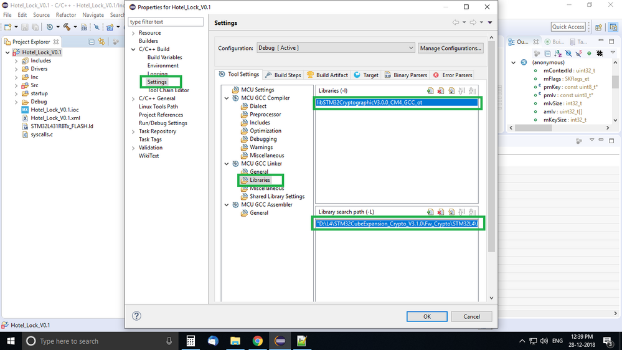Screen dimensions: 622x350
Task: Delete entry in Library search path (-L)
Action: pos(441,212)
